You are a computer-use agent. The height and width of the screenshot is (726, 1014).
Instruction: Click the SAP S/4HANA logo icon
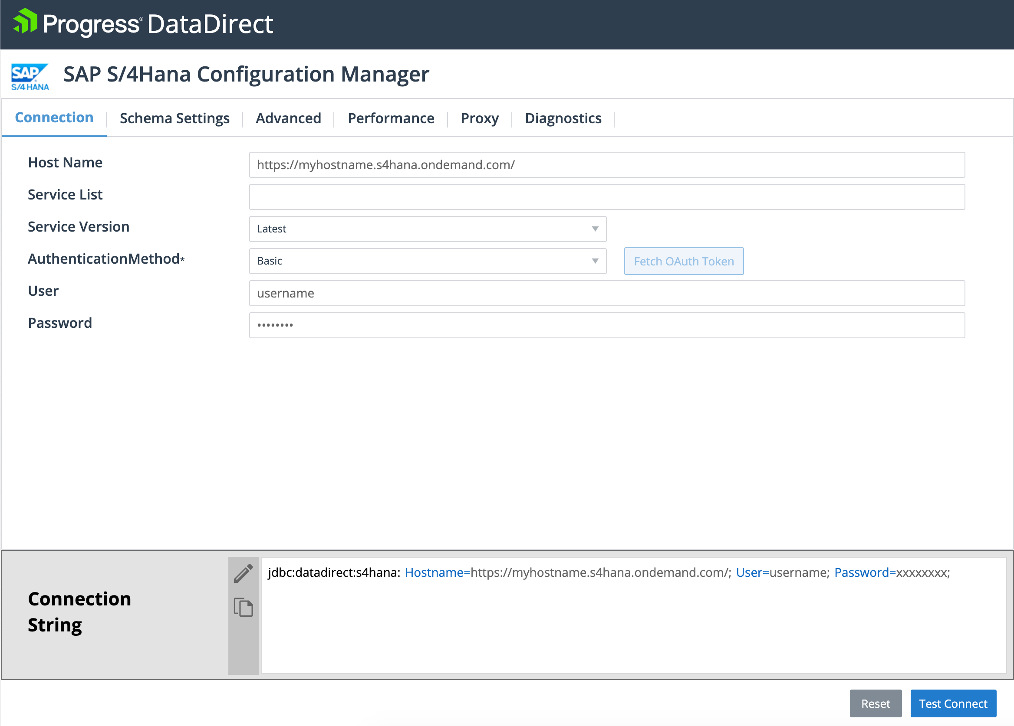click(30, 76)
